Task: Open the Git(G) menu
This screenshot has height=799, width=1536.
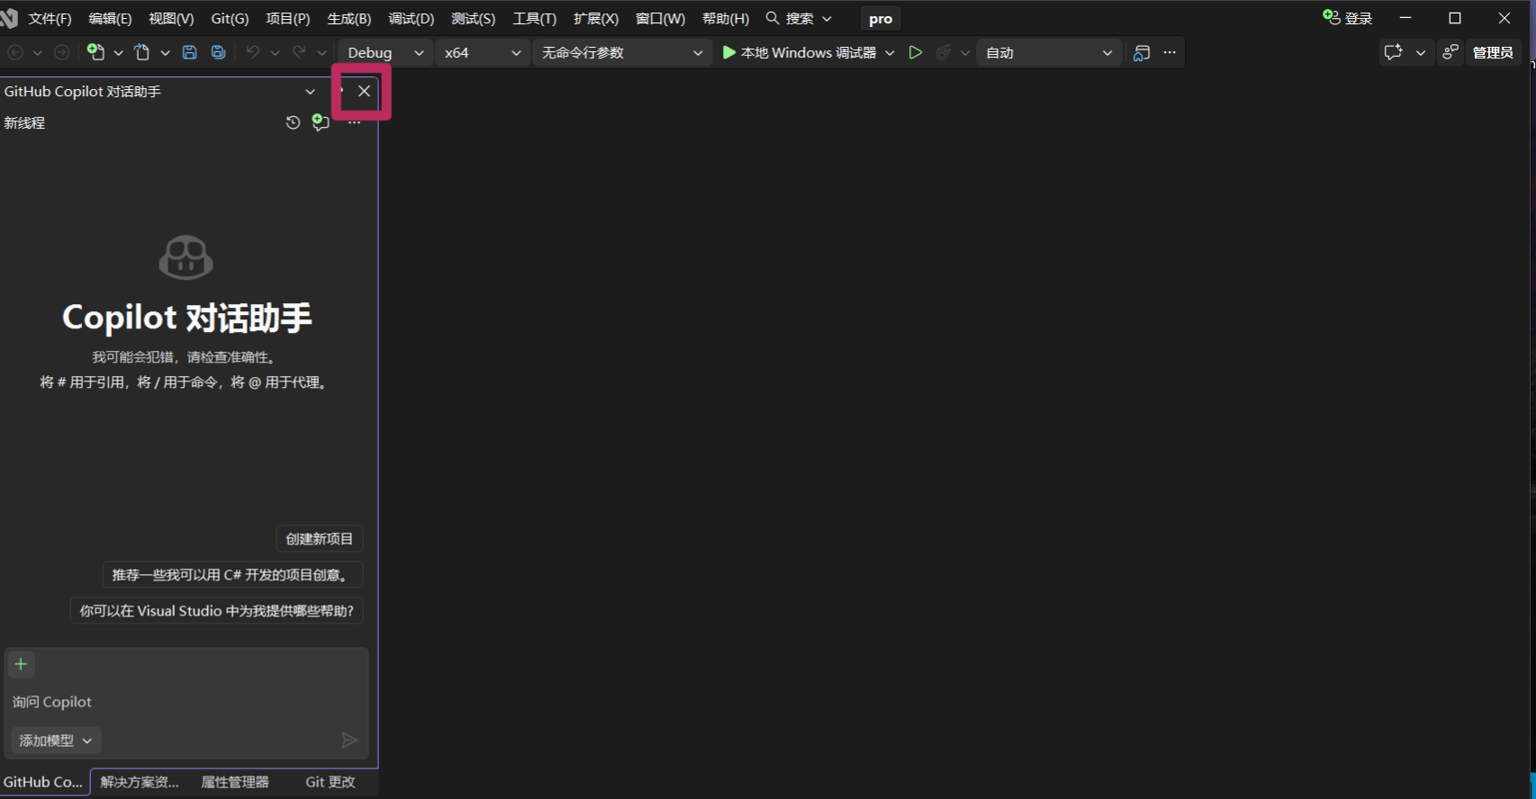Action: point(230,19)
